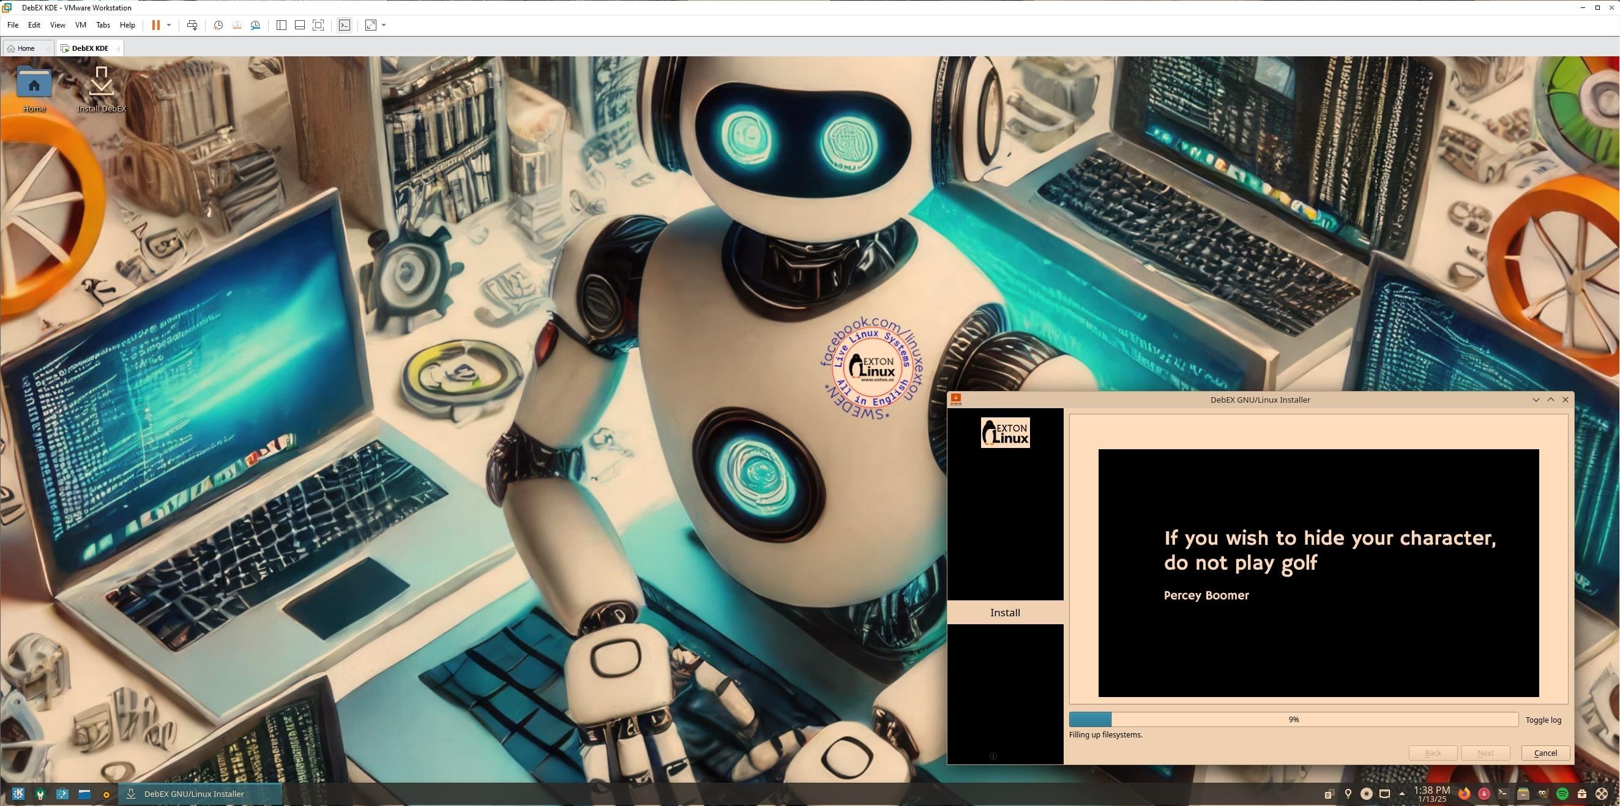The width and height of the screenshot is (1620, 806).
Task: Click the up-chevron in the installer title bar
Action: tap(1550, 399)
